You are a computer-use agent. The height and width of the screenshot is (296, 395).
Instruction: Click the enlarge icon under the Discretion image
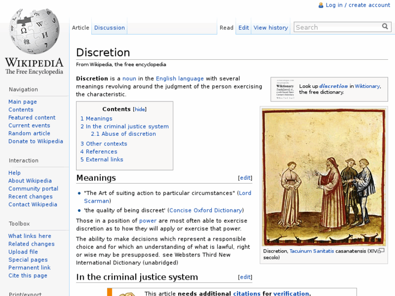[x=381, y=251]
